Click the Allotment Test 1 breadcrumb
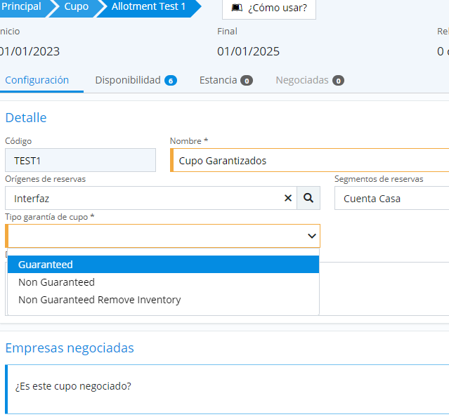 click(x=148, y=7)
